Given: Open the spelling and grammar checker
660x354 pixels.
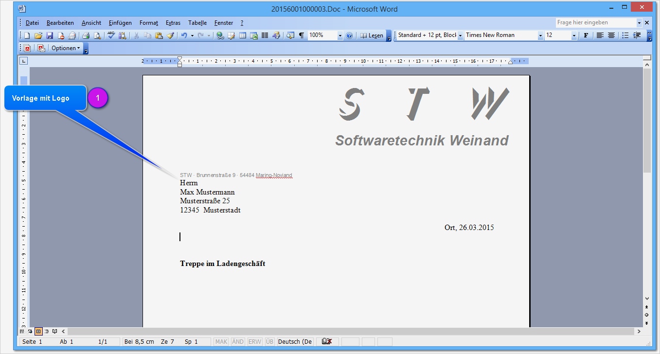Looking at the screenshot, I should click(111, 35).
